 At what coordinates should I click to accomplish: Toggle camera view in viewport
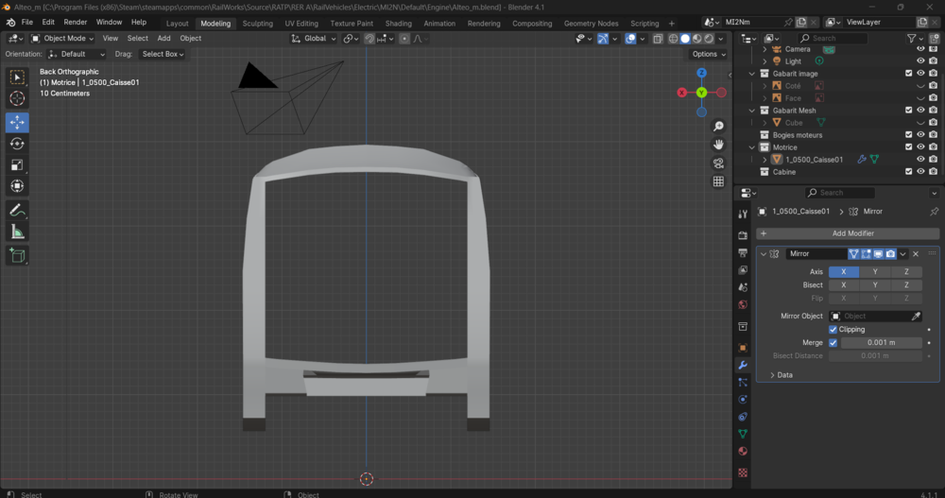pos(718,163)
